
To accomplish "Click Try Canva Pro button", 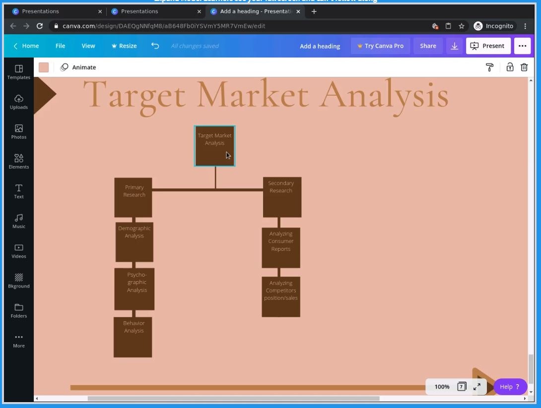I will [380, 46].
